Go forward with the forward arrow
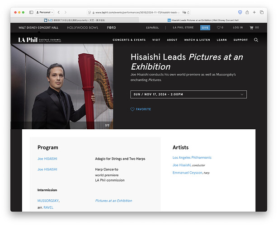 point(66,12)
